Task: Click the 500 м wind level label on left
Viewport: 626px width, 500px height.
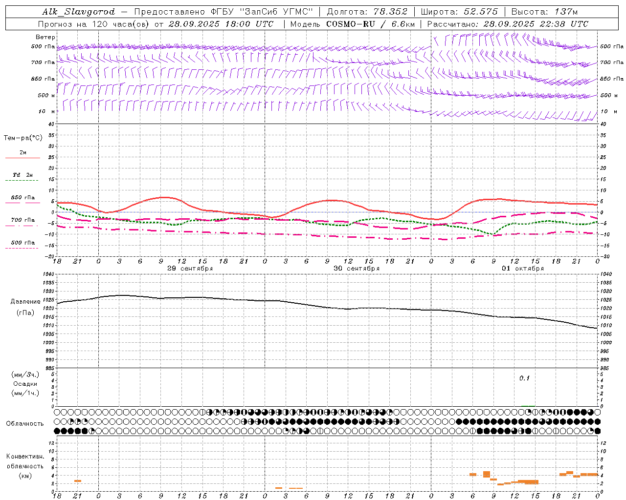Action: 46,95
